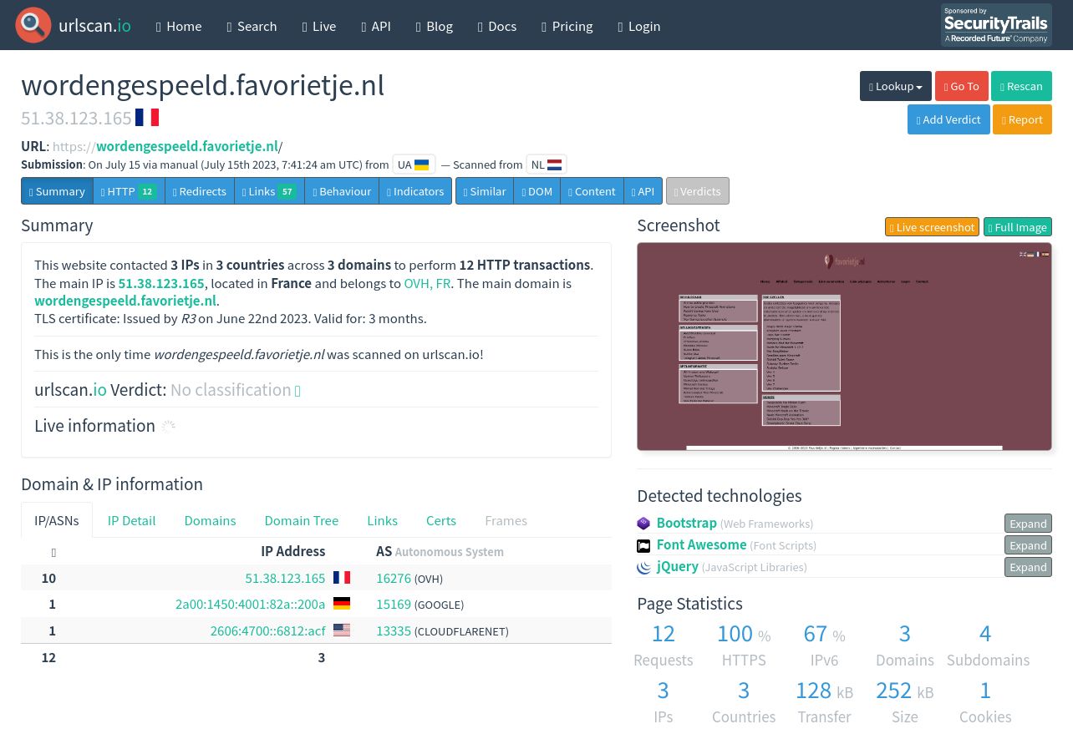Click the AS 16276 link
Screen dimensions: 1073x734
tap(394, 578)
